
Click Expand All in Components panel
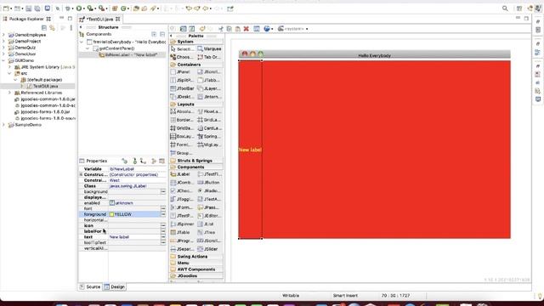pos(154,34)
